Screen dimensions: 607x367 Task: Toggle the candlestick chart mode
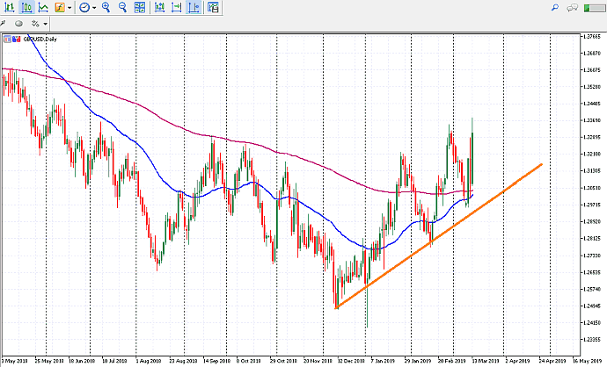pos(25,8)
